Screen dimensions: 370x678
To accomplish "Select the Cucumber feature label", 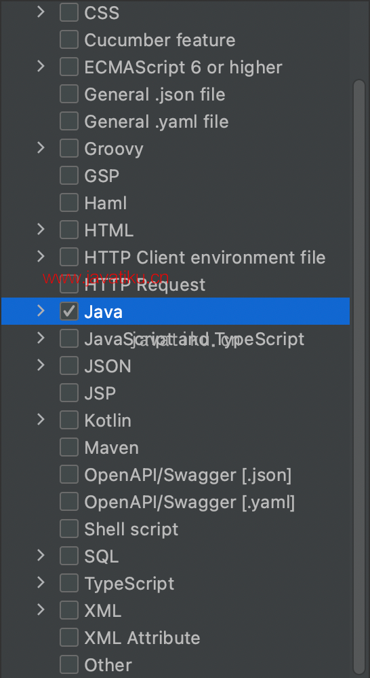I will coord(159,40).
